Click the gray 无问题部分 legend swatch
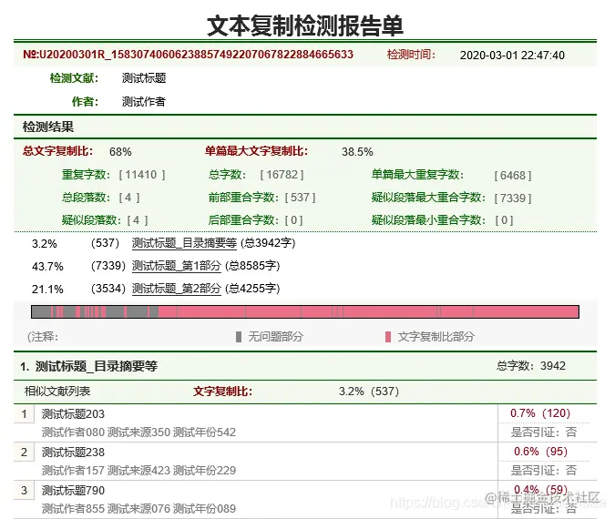Screen dimensions: 615x519 pyautogui.click(x=239, y=337)
